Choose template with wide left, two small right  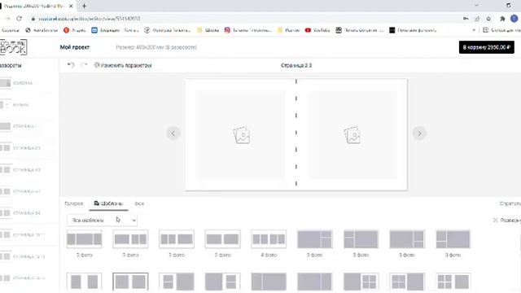pos(130,238)
